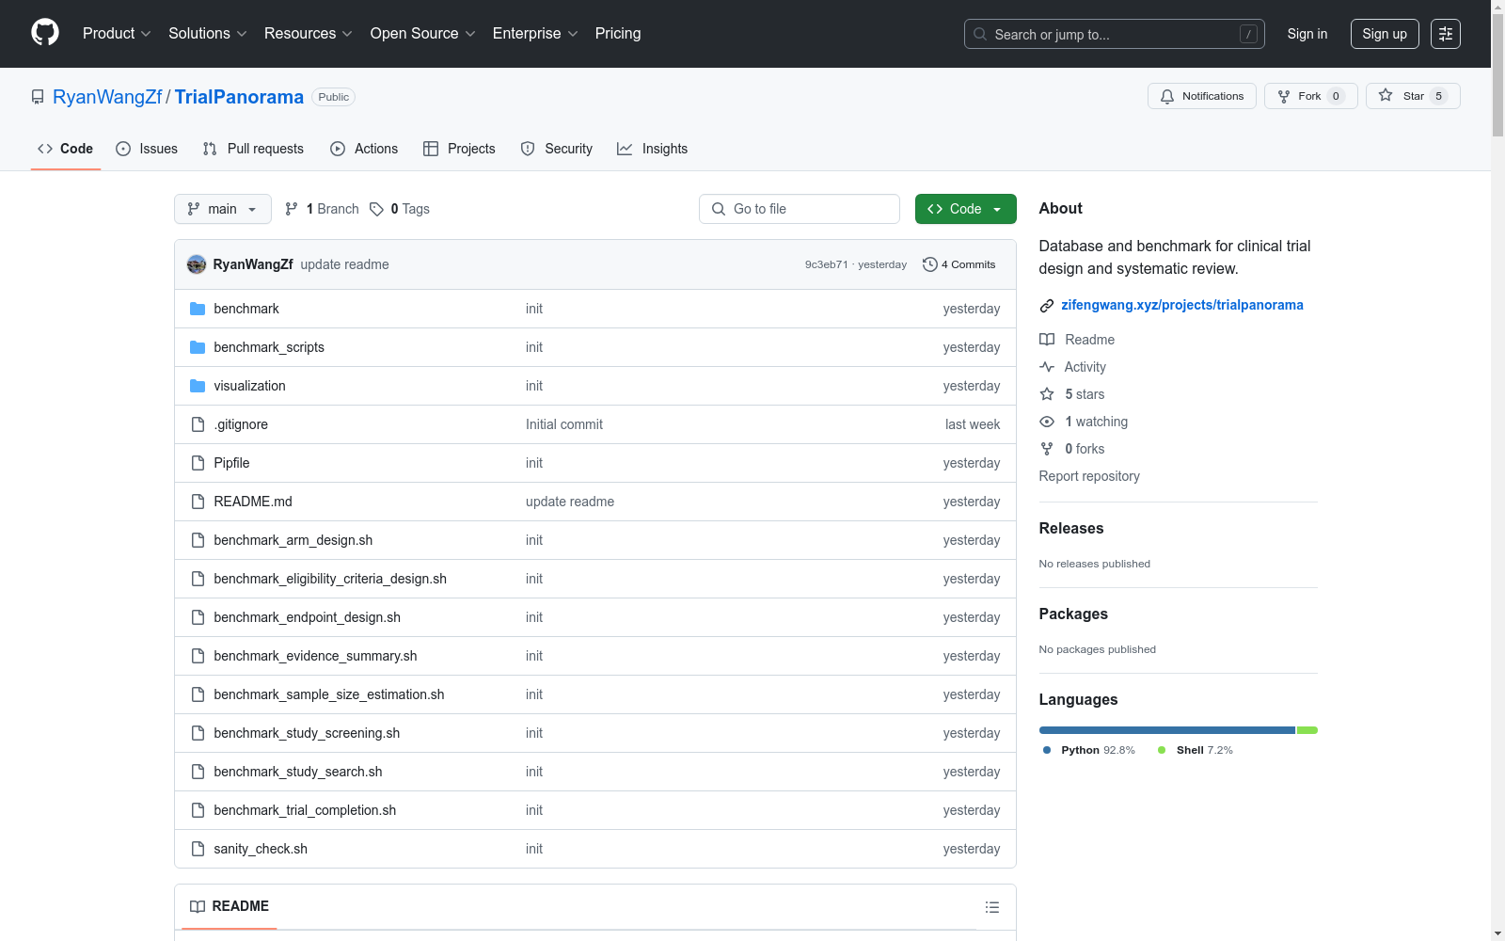The width and height of the screenshot is (1505, 941).
Task: View the 4 Commits history link
Action: click(x=959, y=264)
